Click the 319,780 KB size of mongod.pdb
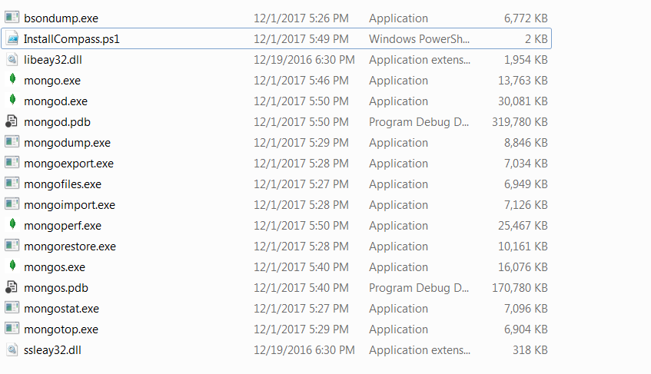Image resolution: width=651 pixels, height=374 pixels. click(520, 121)
